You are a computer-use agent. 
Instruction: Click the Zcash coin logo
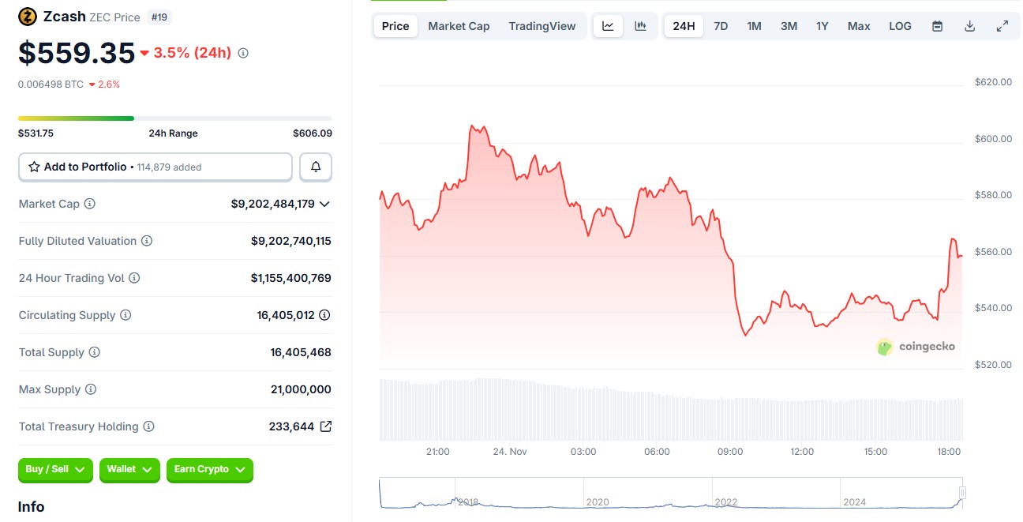pos(27,16)
